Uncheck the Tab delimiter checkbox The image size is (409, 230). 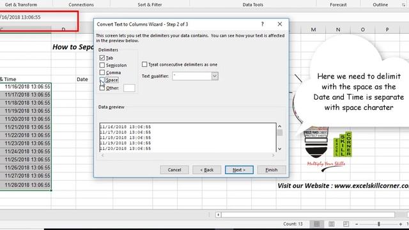pos(102,57)
